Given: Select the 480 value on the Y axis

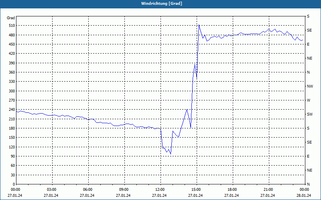Looking at the screenshot, I should pos(12,35).
